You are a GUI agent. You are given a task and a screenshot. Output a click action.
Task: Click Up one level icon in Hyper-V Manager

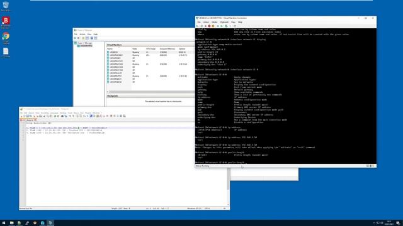tap(83, 38)
